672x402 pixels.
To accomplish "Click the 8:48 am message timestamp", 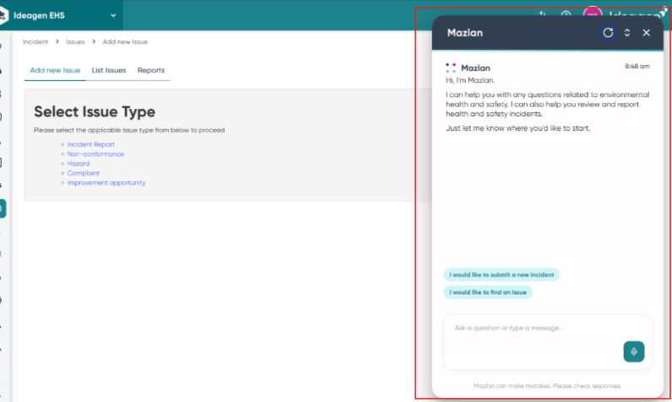I will pos(637,67).
